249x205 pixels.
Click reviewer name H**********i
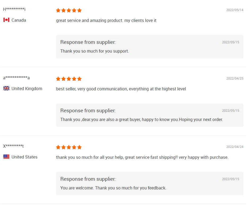[14, 10]
